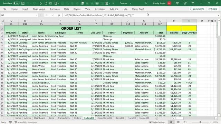The height and width of the screenshot is (124, 221).
Task: Click the Select All corner triangle
Action: point(2,21)
